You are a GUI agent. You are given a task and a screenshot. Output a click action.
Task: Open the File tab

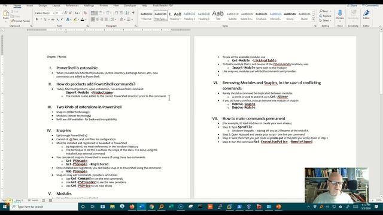pos(5,5)
